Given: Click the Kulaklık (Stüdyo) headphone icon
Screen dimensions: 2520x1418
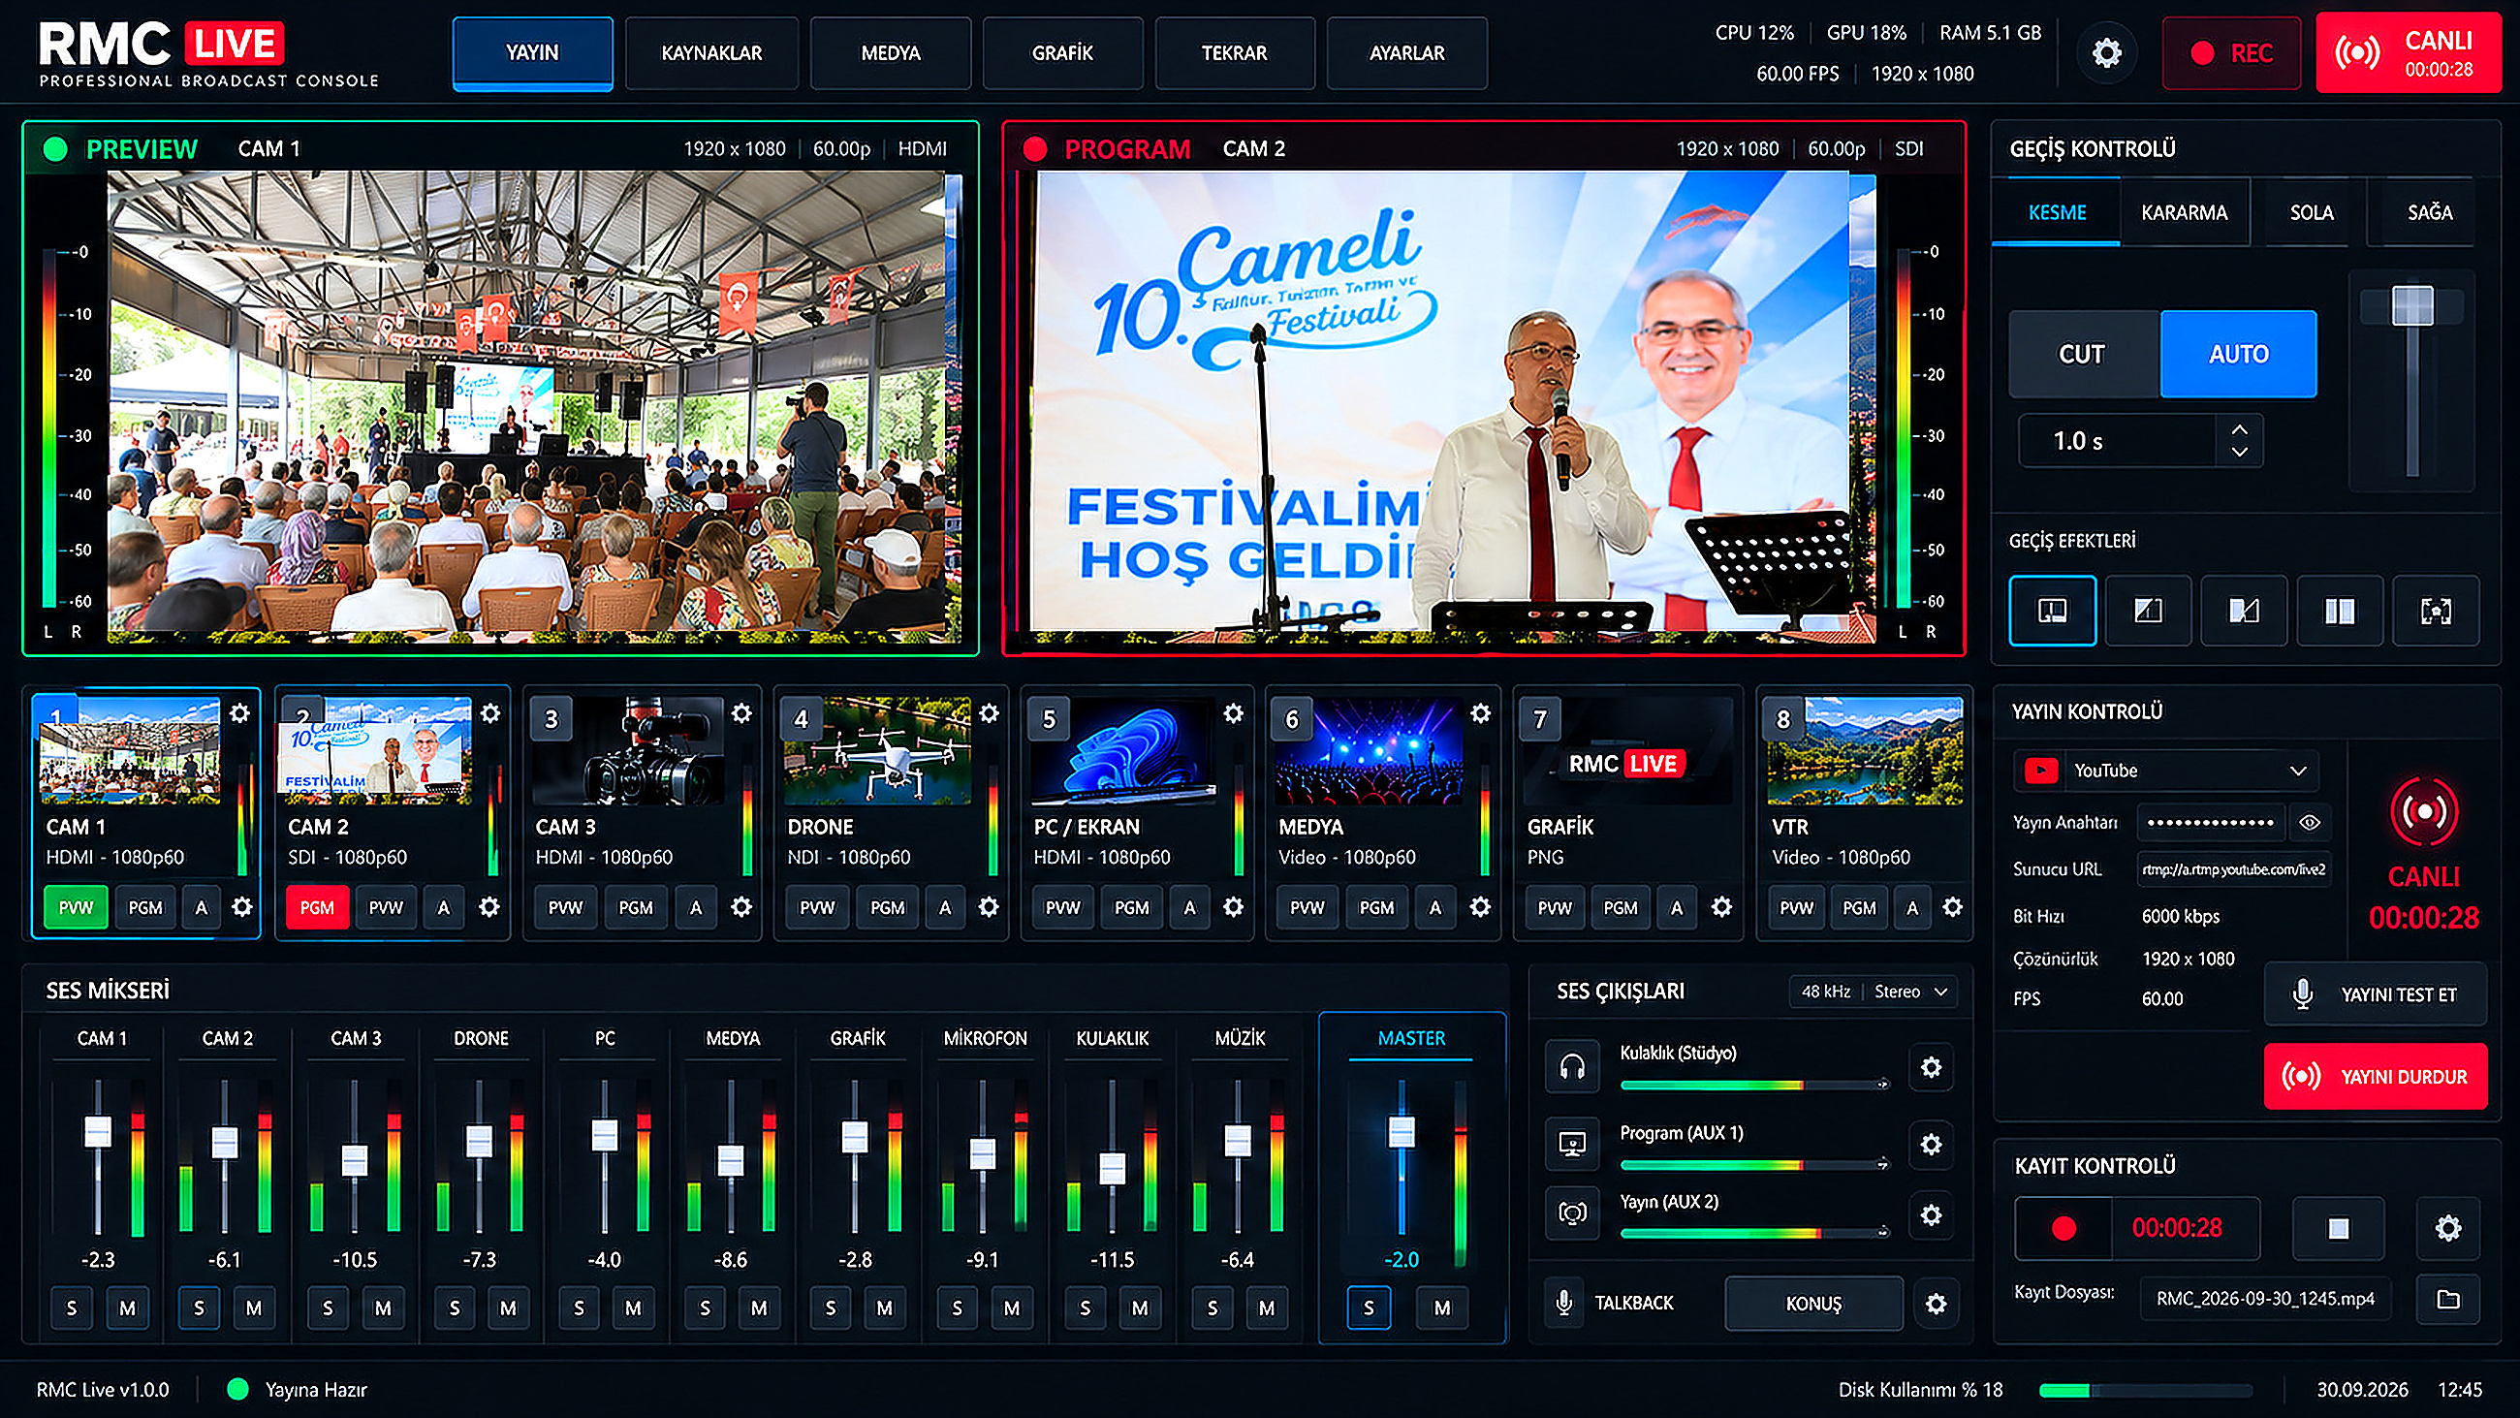Looking at the screenshot, I should click(x=1572, y=1067).
